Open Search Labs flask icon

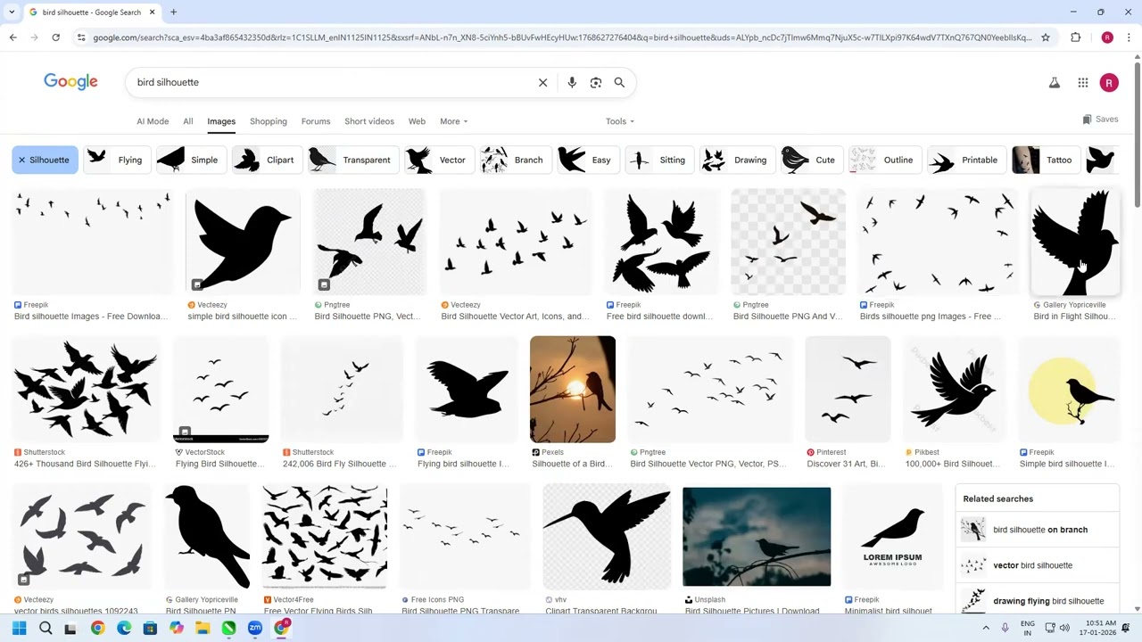point(1054,83)
